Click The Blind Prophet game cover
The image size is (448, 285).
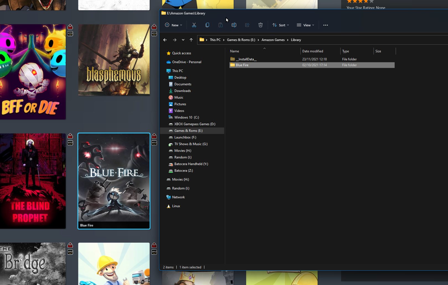[33, 181]
